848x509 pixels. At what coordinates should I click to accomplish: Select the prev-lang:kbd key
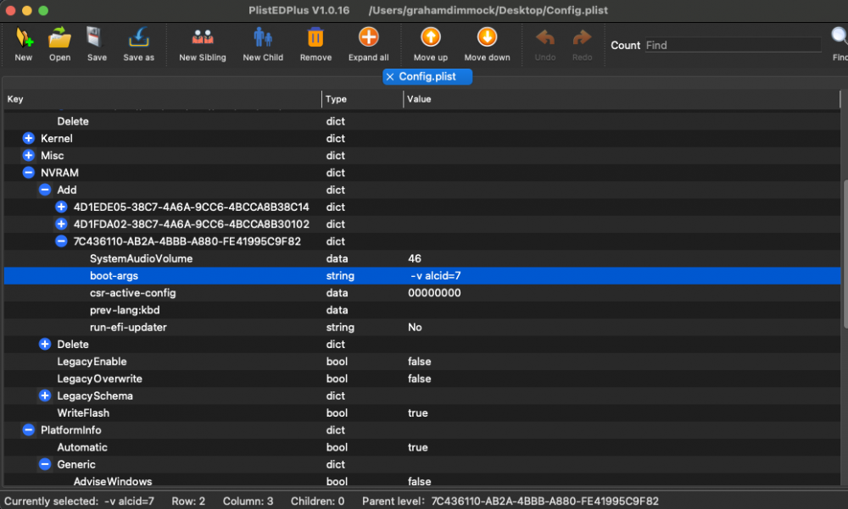tap(125, 310)
